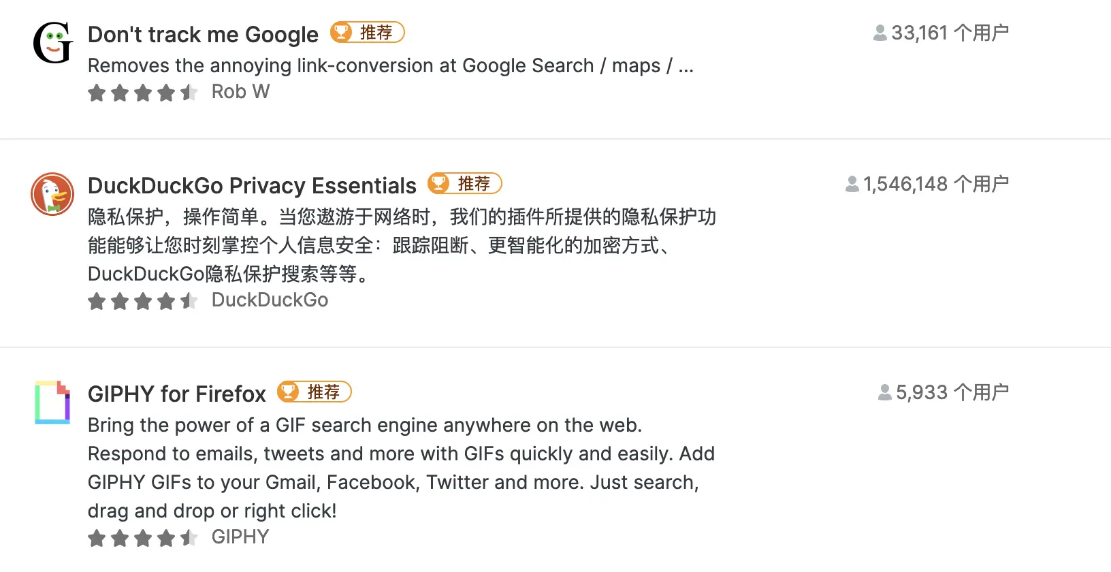This screenshot has height=572, width=1111.
Task: Open the GIPHY for Firefox title link
Action: click(177, 394)
